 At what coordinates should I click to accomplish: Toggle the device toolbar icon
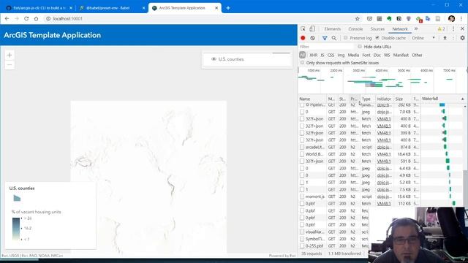coord(312,29)
